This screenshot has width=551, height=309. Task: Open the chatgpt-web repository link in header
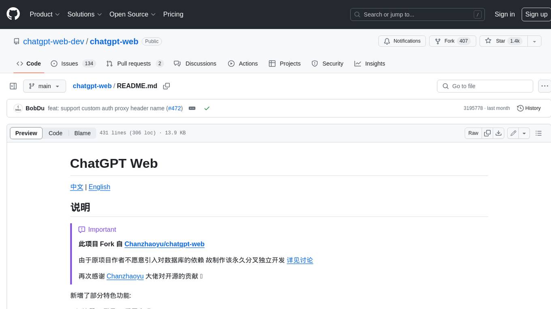click(x=114, y=41)
